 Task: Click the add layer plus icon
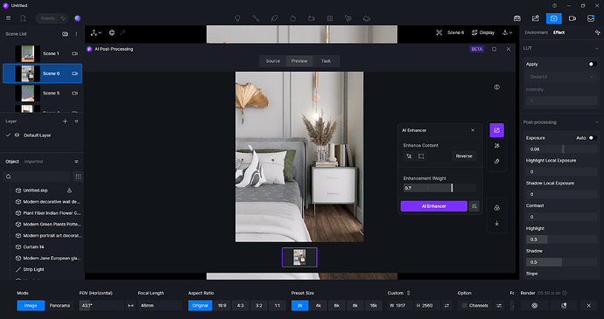65,121
